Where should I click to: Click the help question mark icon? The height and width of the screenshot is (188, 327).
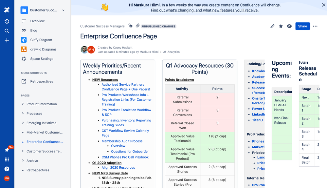click(7, 169)
